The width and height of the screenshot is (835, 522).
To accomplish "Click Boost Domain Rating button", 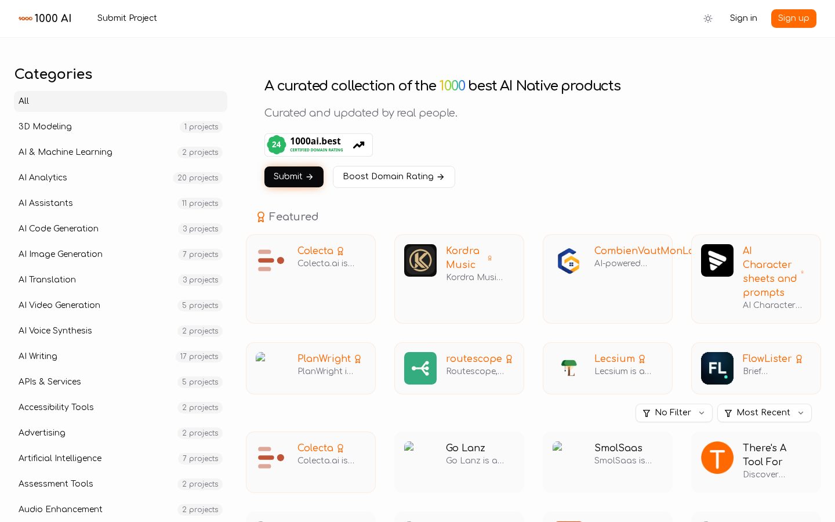I will (x=394, y=177).
